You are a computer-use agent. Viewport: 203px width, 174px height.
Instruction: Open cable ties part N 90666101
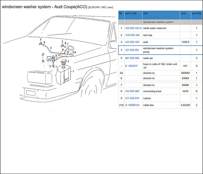pyautogui.click(x=132, y=105)
